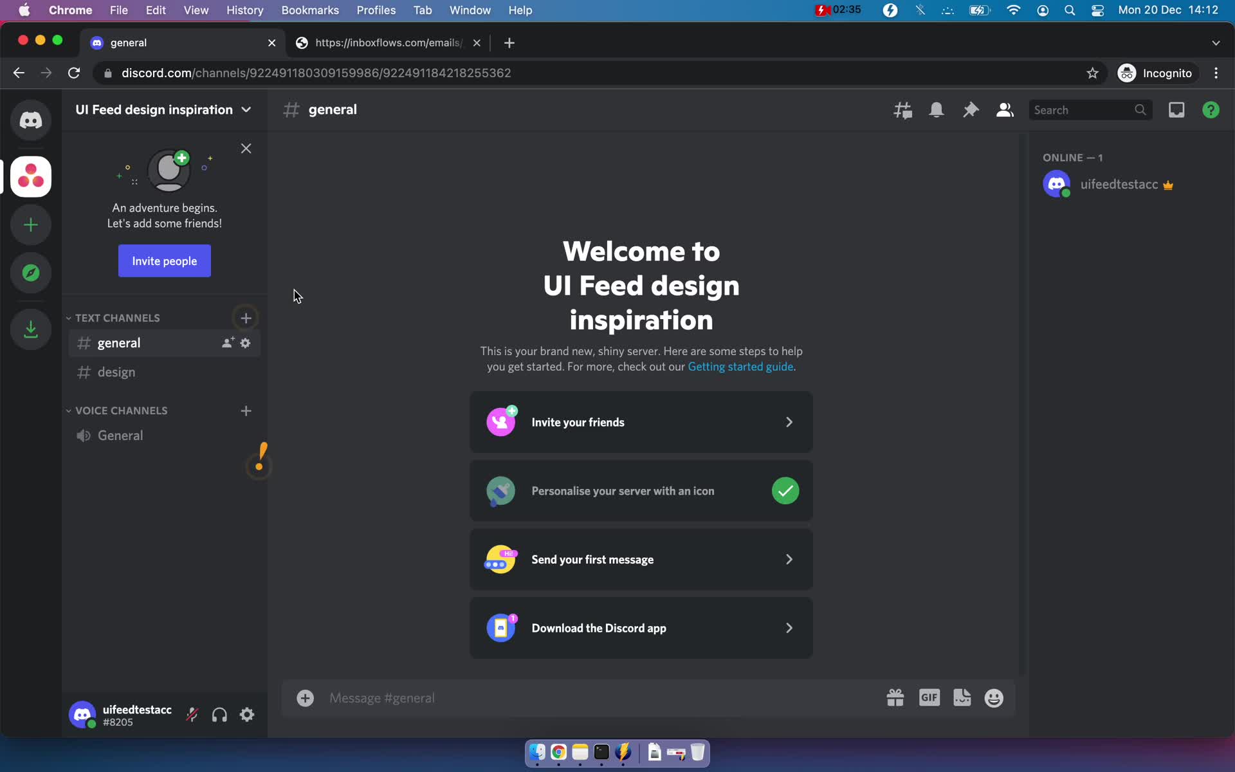Click the Getting started guide link
The image size is (1235, 772).
coord(740,367)
